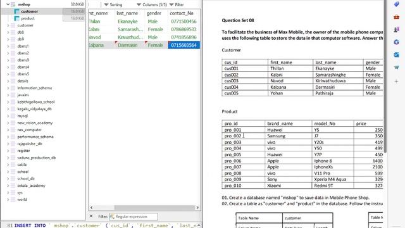405x228 pixels.
Task: Click the regular expression filter icon
Action: coord(112,217)
